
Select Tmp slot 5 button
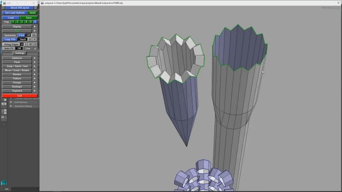(31, 22)
